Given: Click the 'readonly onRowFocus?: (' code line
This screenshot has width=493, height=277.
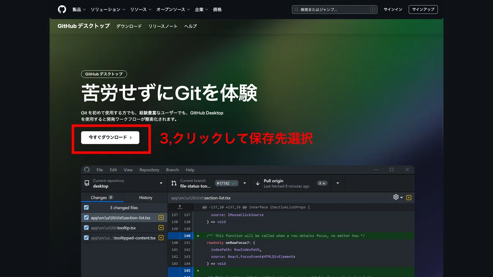Looking at the screenshot, I should (231, 243).
